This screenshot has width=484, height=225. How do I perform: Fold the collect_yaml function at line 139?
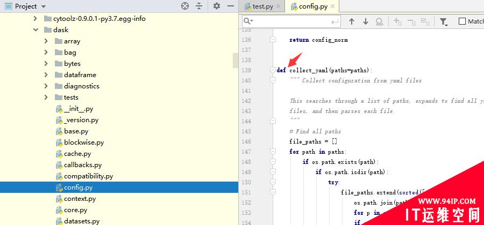[273, 70]
